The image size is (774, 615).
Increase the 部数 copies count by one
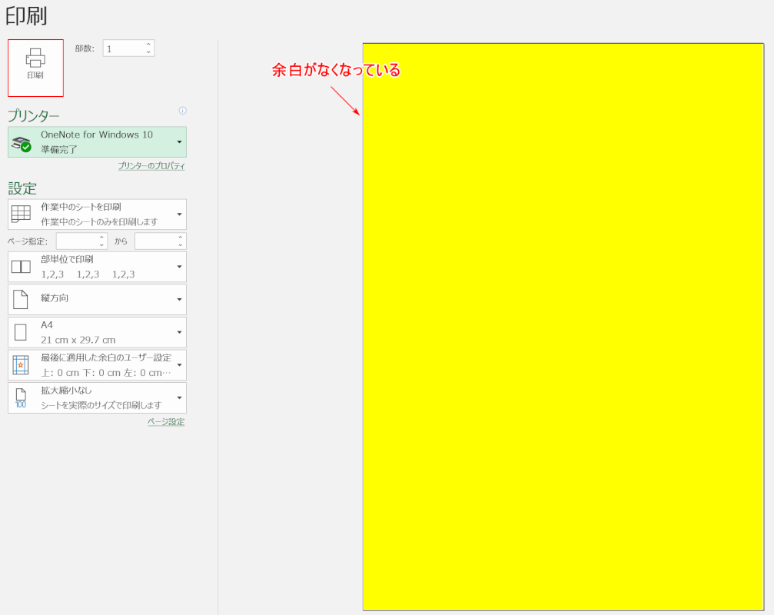148,45
